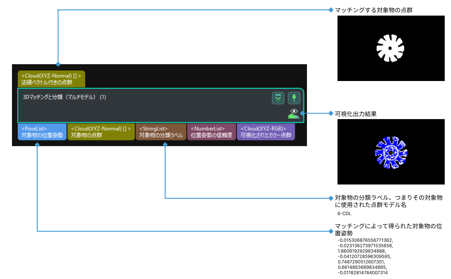Toggle the eye visualization output icon
The width and height of the screenshot is (451, 279).
click(294, 114)
